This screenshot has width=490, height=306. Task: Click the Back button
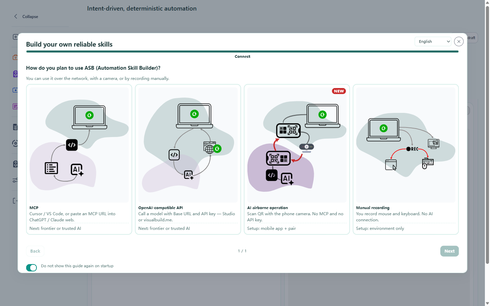point(35,251)
